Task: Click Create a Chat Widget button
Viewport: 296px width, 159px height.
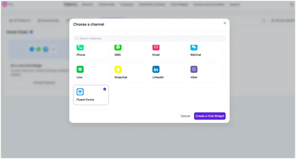Action: [x=210, y=116]
